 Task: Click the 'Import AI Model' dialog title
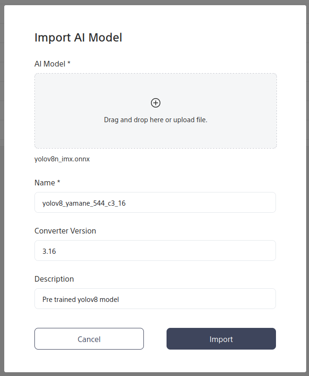point(78,37)
